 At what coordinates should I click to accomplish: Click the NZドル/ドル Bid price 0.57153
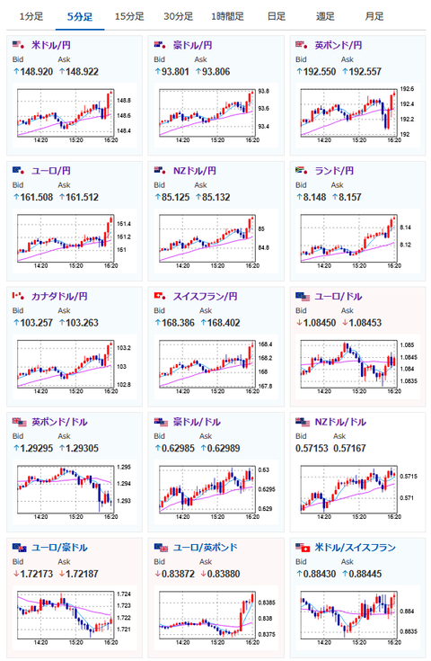pos(312,448)
